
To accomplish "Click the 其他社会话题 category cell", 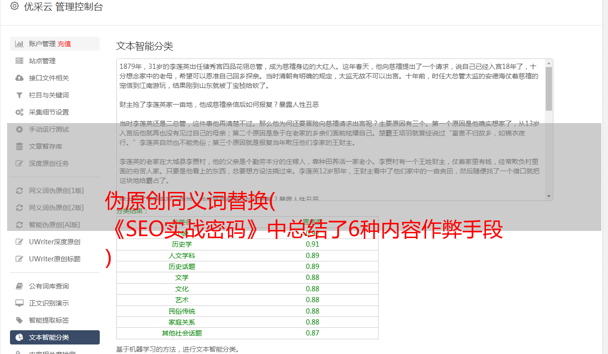I will pos(182,333).
